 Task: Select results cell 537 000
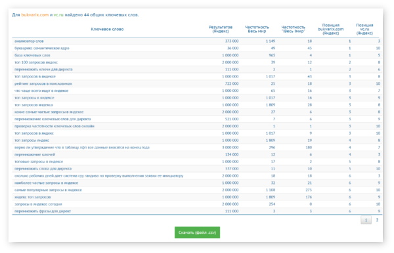232,169
